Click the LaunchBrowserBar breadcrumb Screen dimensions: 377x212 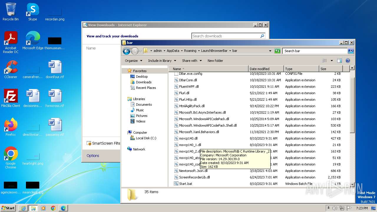[214, 51]
